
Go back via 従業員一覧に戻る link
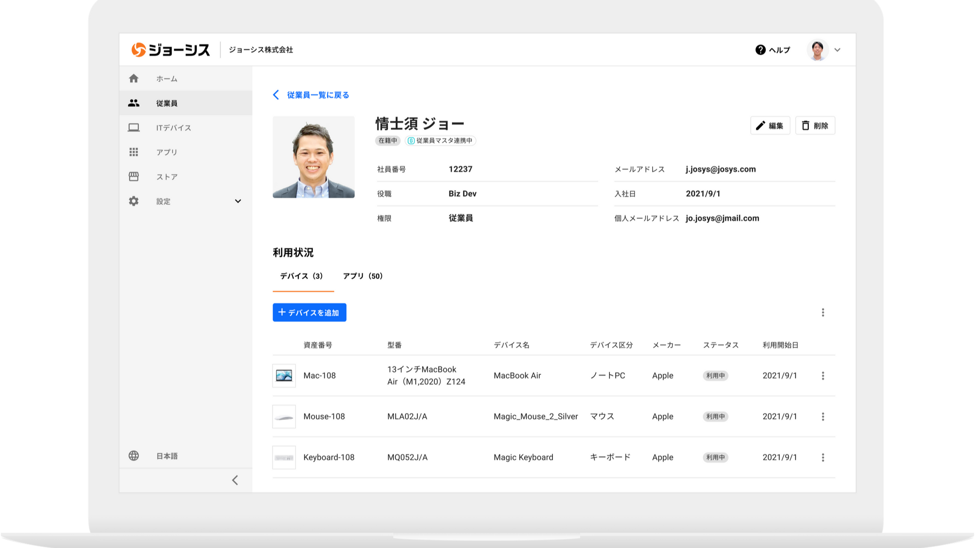(317, 95)
